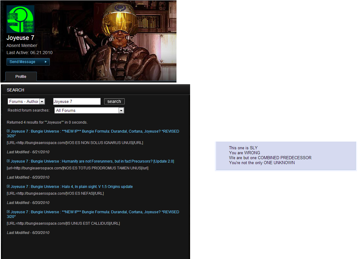
Task: Click the Joyeuse 7 username heading
Action: [20, 38]
